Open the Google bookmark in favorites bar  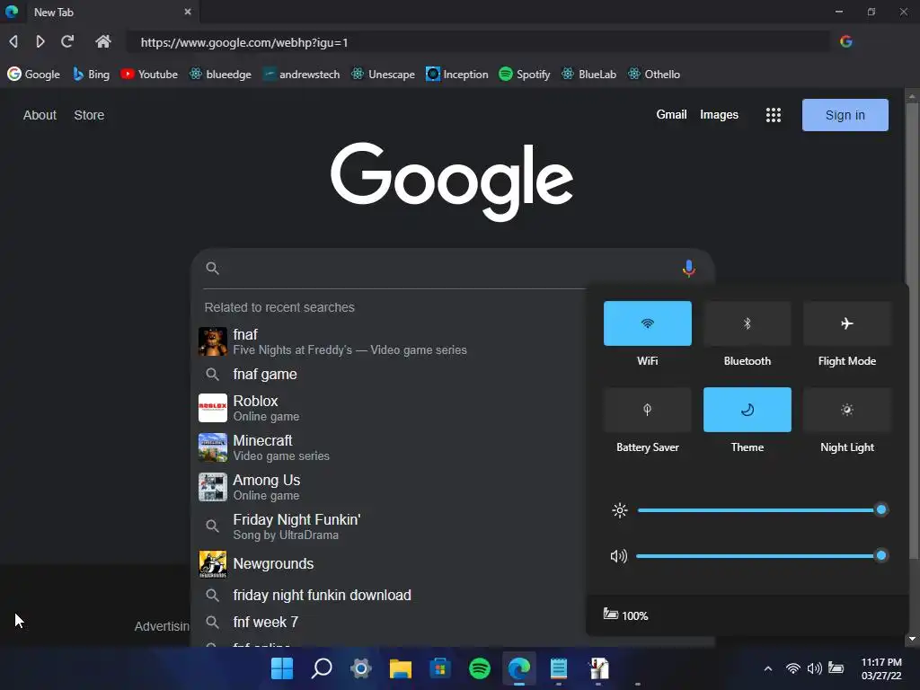(x=34, y=75)
